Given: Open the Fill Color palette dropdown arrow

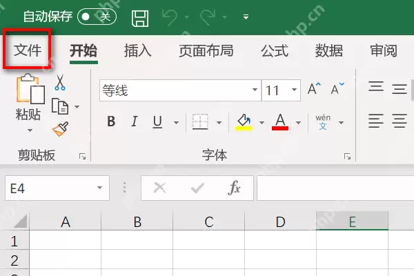Looking at the screenshot, I should coord(262,123).
